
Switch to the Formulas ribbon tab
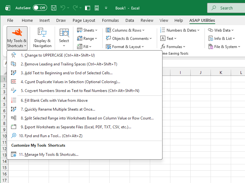click(110, 20)
